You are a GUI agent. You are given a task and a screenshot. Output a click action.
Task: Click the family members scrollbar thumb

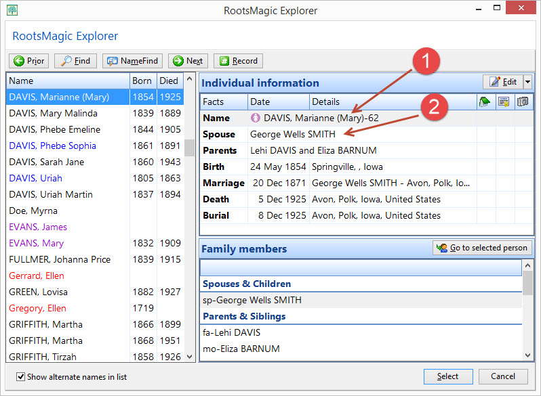527,283
